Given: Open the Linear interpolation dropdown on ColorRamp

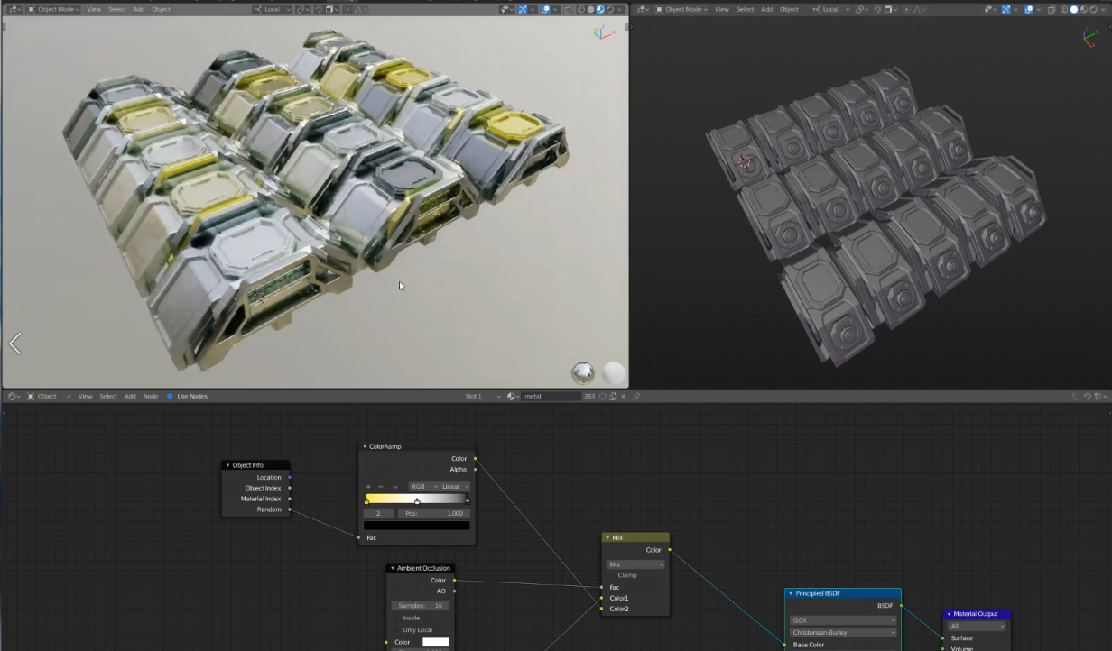Looking at the screenshot, I should click(453, 486).
